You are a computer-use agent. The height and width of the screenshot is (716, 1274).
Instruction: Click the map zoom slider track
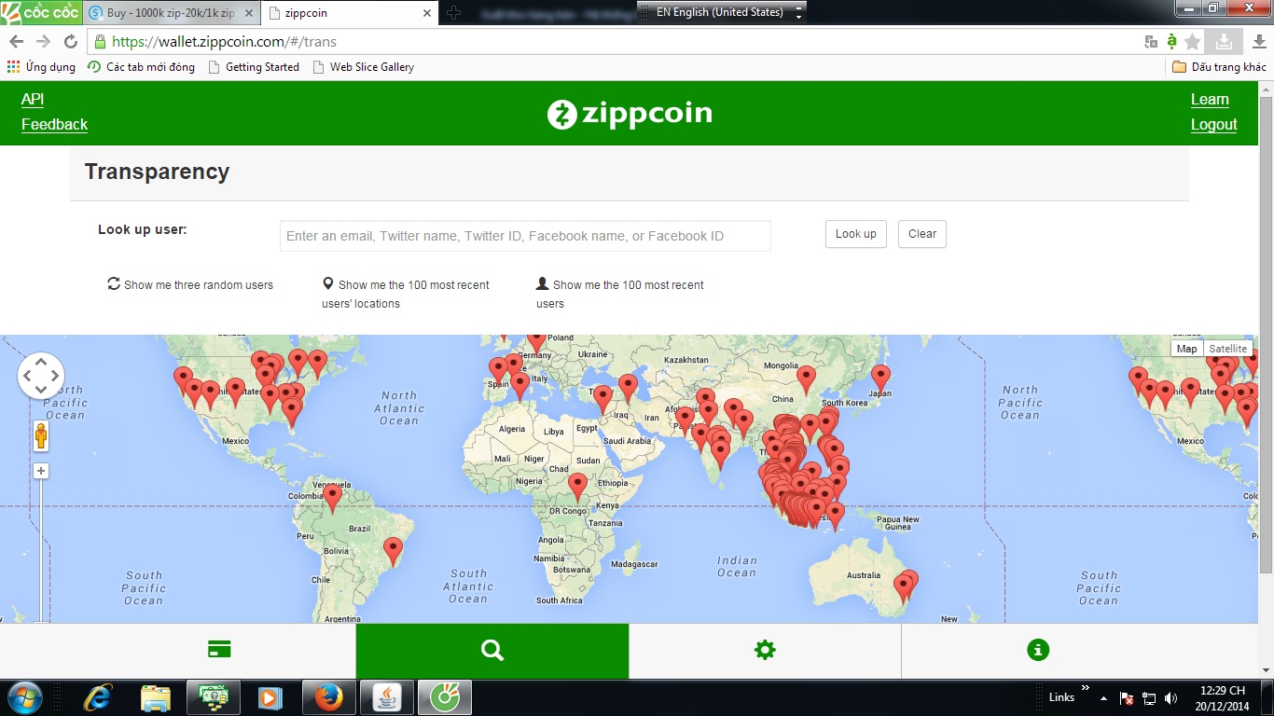pyautogui.click(x=41, y=550)
